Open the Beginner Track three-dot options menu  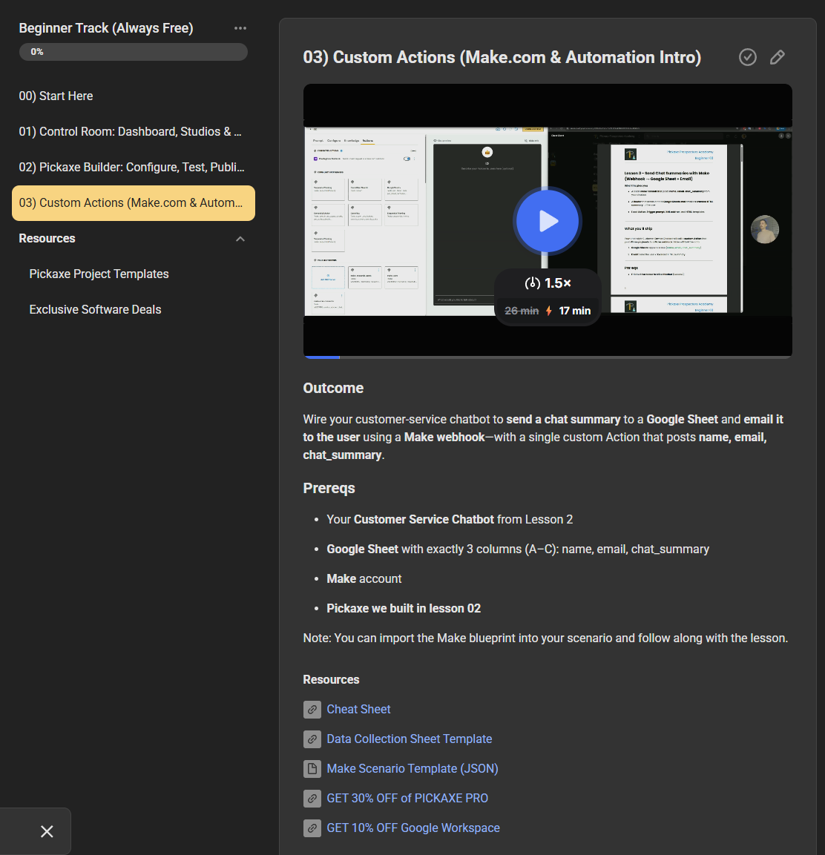click(240, 28)
